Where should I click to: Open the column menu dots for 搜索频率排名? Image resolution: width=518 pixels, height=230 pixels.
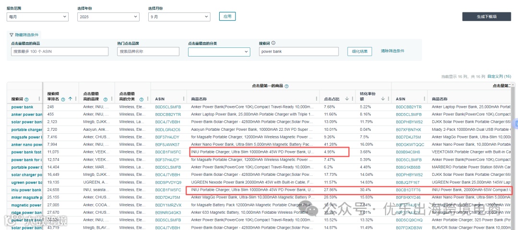click(x=76, y=99)
